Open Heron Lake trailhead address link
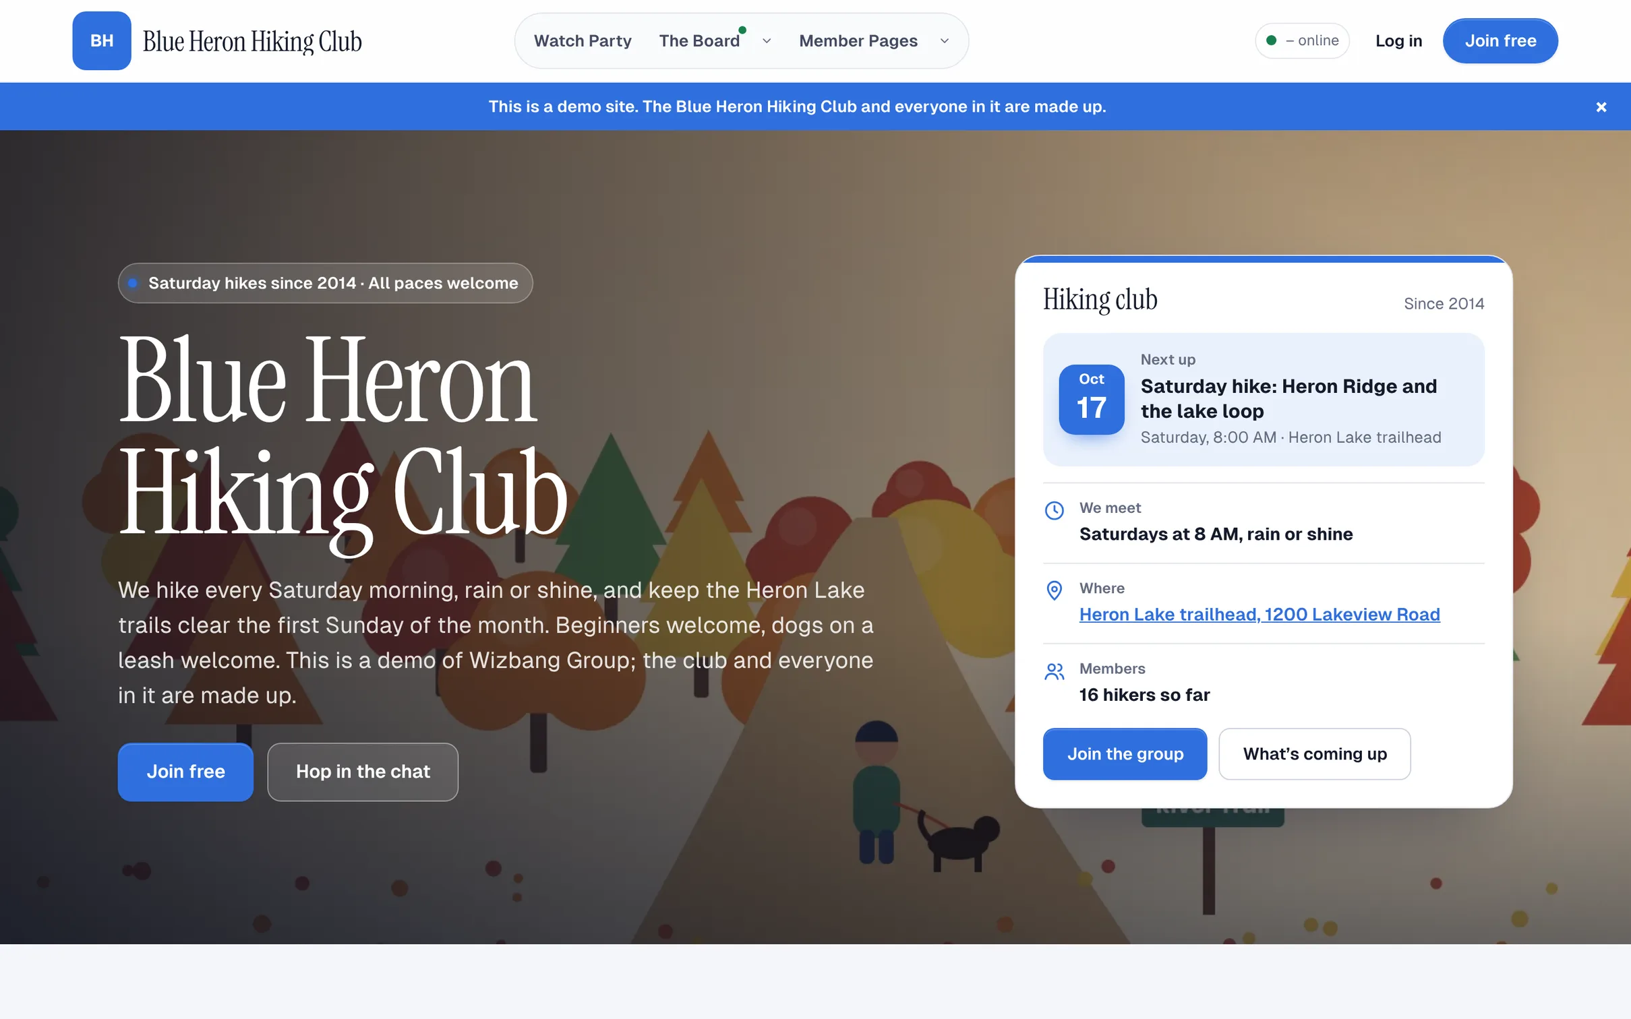 pyautogui.click(x=1259, y=614)
